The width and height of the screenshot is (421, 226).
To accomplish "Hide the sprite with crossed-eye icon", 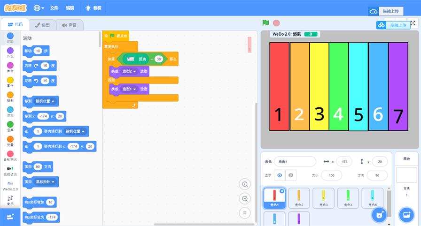I will point(291,175).
